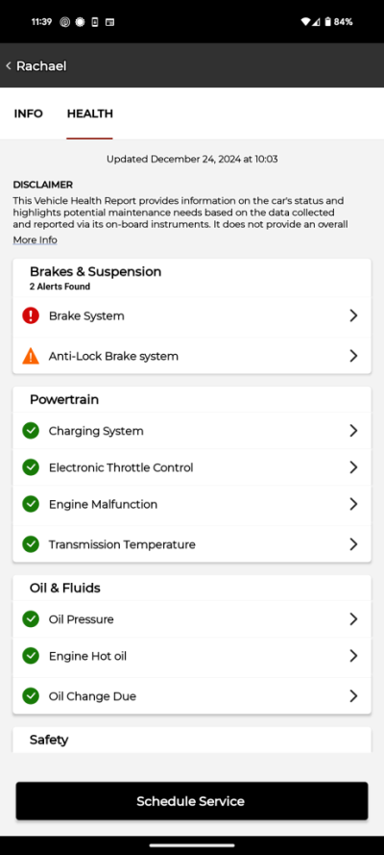The image size is (384, 855).
Task: Tap green check beside Electronic Throttle Control
Action: [31, 467]
